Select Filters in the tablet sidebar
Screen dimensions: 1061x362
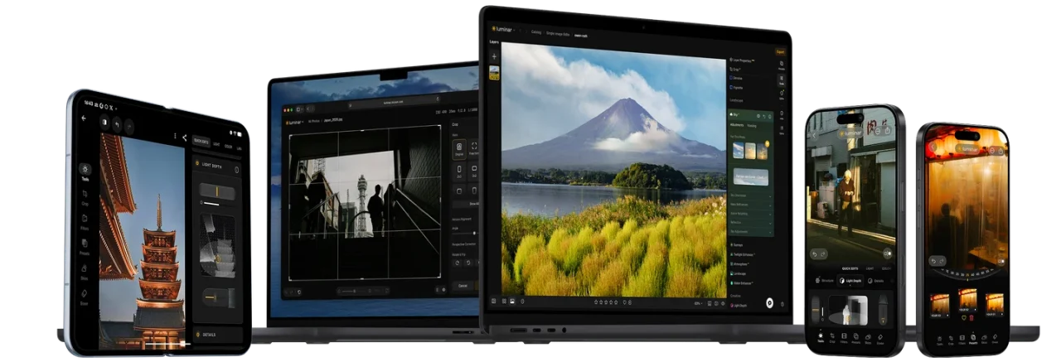85,222
